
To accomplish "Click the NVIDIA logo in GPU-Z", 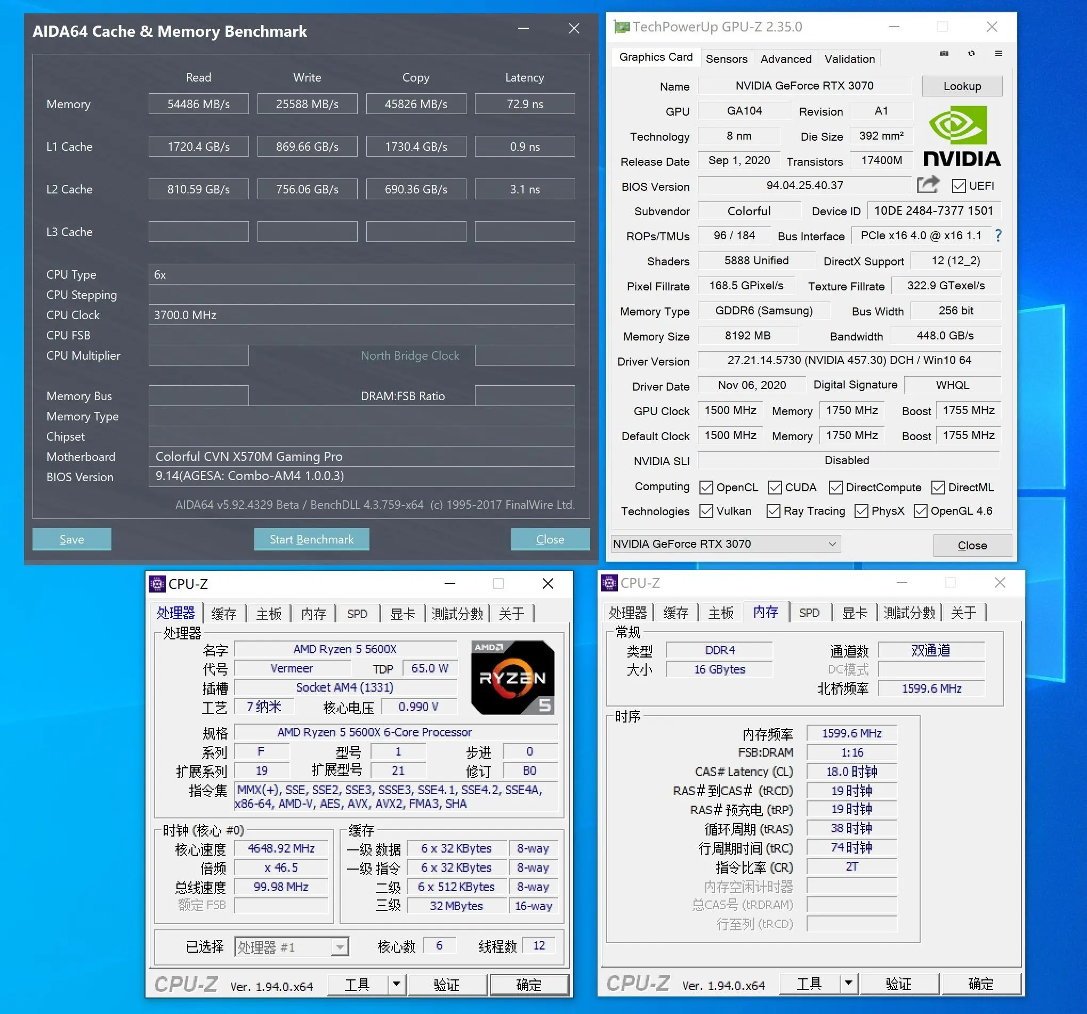I will coord(962,136).
